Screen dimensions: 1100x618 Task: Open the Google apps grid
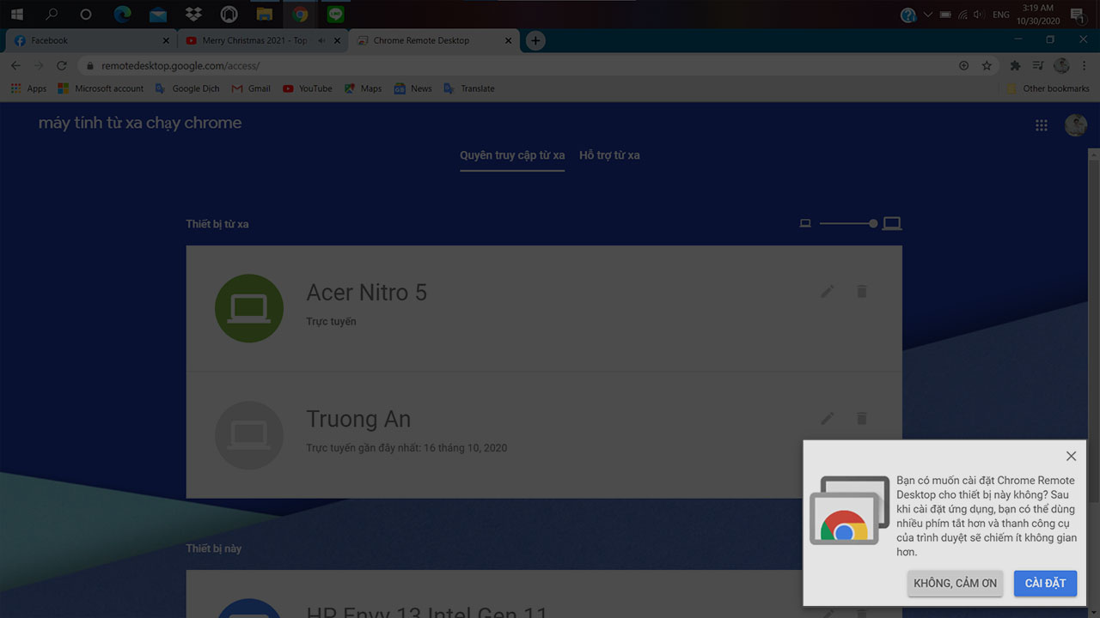tap(1042, 125)
